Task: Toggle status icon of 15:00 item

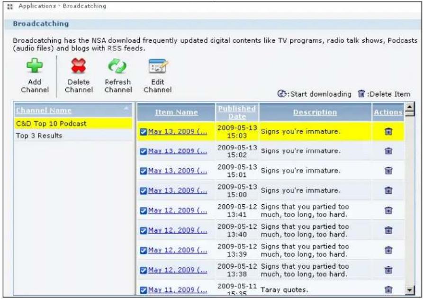Action: (x=144, y=191)
